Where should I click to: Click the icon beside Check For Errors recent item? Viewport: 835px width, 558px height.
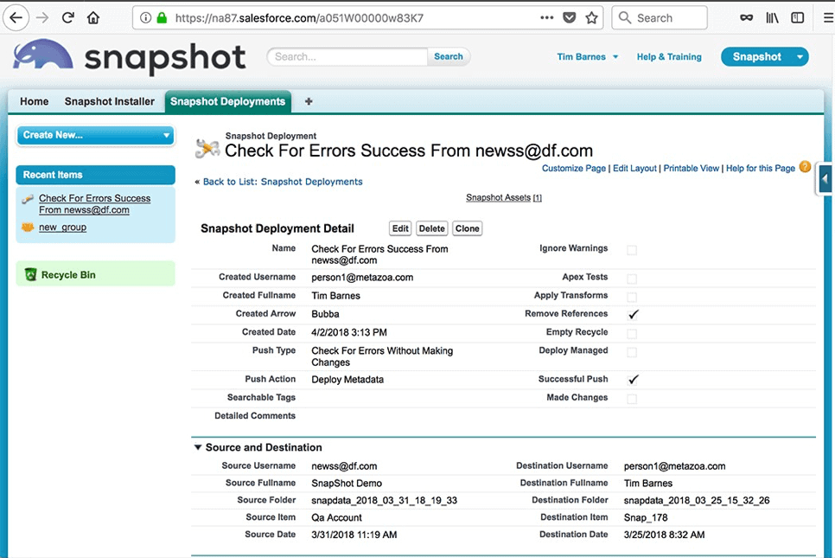pos(28,199)
